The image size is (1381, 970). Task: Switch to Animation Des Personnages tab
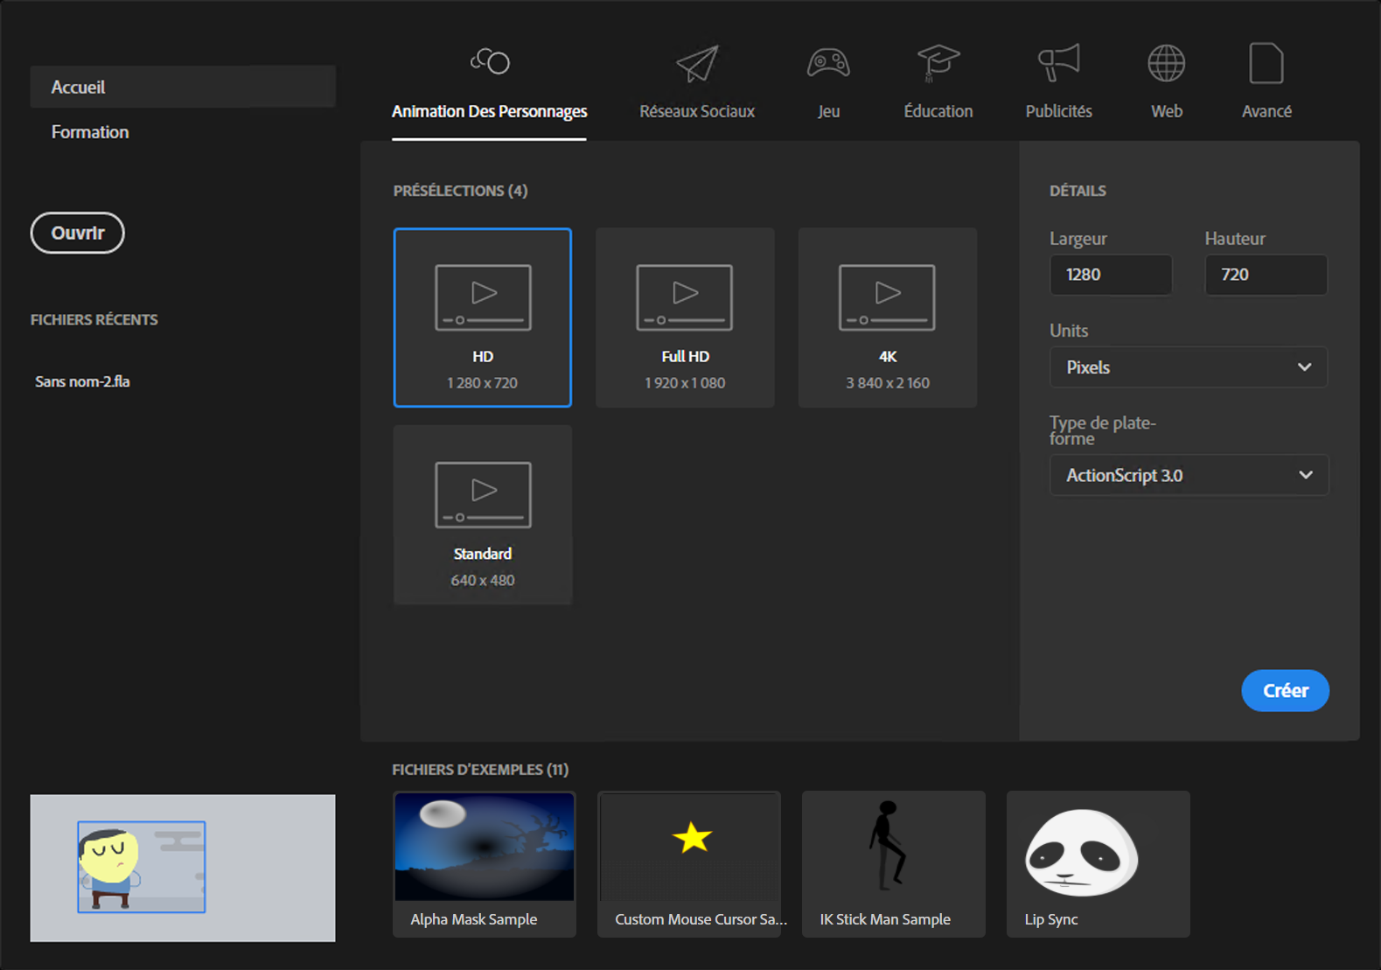coord(490,111)
